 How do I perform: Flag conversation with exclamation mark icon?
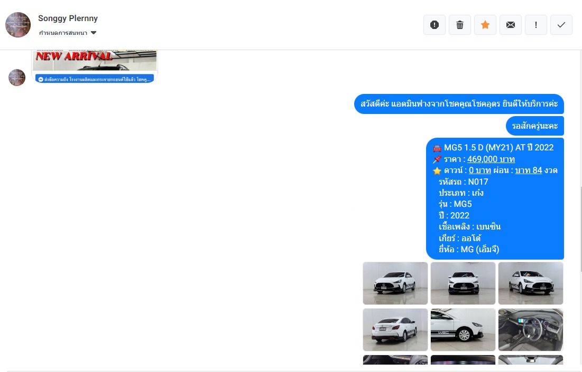[x=535, y=25]
